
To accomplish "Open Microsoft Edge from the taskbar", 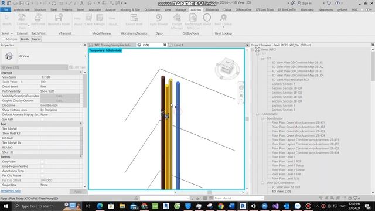I will click(x=100, y=206).
